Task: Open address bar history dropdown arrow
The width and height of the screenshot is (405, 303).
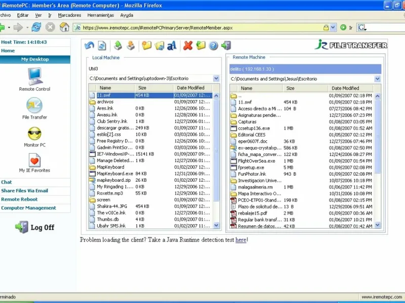Action: 333,27
